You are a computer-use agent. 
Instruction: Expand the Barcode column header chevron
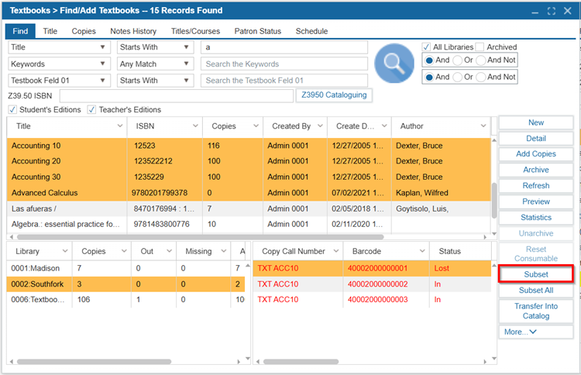(422, 251)
